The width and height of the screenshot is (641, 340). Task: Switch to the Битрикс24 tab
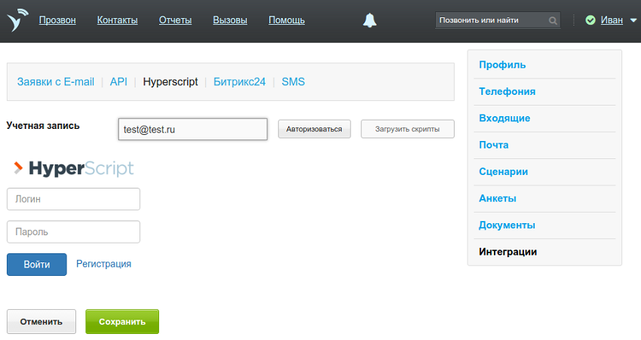click(239, 81)
